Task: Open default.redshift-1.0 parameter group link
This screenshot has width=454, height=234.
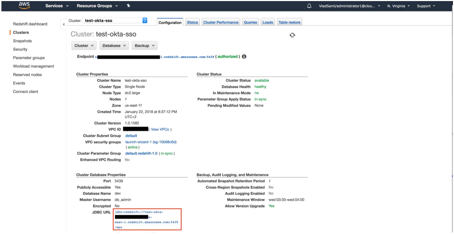Action: [141, 154]
